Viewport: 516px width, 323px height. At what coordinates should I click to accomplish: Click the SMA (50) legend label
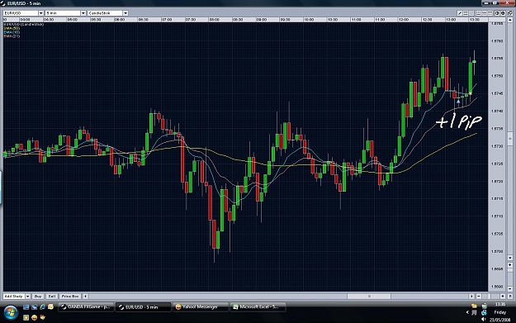12,28
